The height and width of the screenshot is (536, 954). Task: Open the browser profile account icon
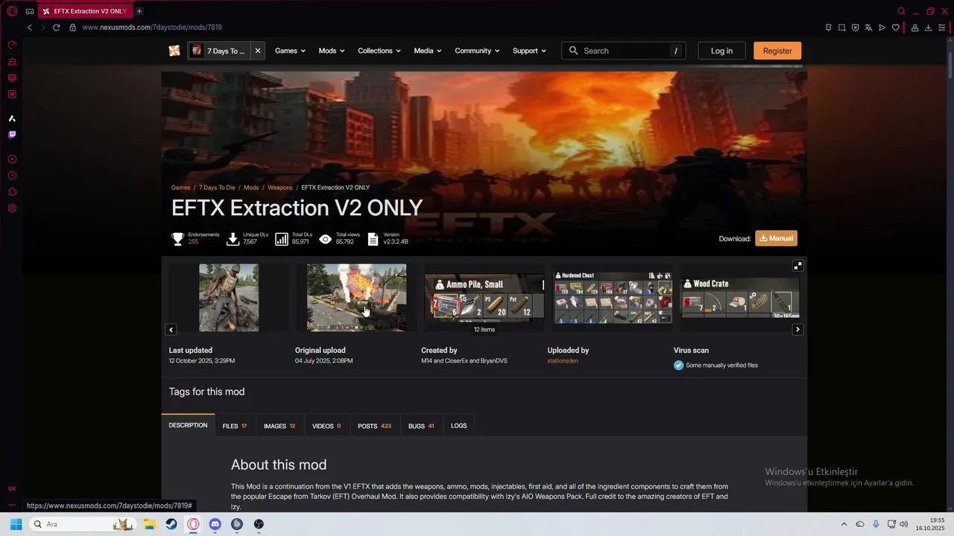(914, 28)
